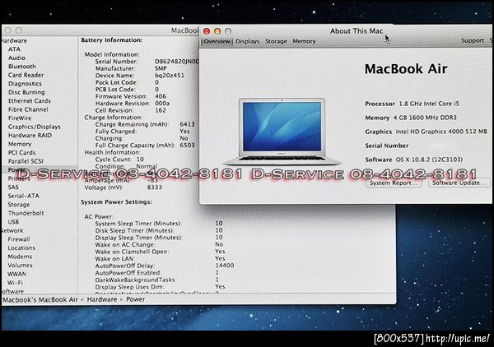Viewport: 494px width, 347px height.
Task: Select Diagnostics in the sidebar
Action: coord(25,84)
